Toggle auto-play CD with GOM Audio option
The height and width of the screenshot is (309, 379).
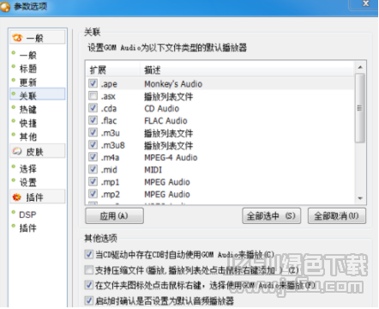coord(89,254)
